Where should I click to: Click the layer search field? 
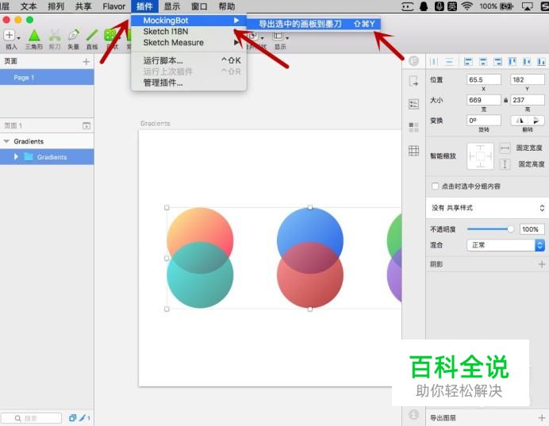coord(32,418)
